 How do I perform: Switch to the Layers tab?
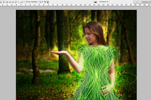pyautogui.click(x=137, y=2)
